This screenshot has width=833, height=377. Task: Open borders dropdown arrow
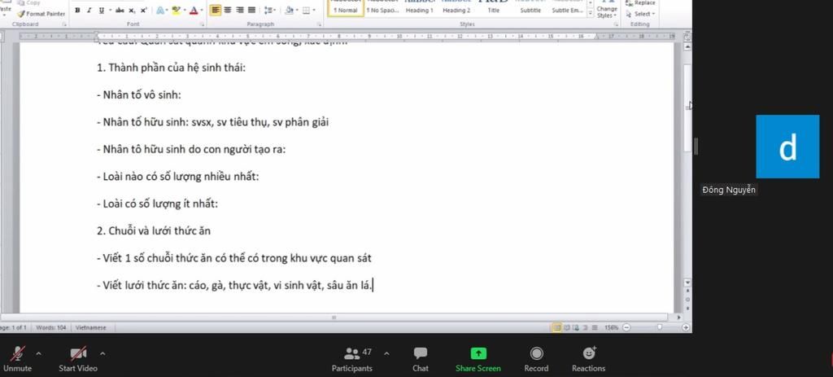313,10
